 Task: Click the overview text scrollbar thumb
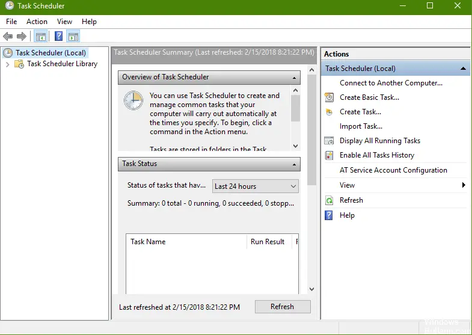[296, 108]
